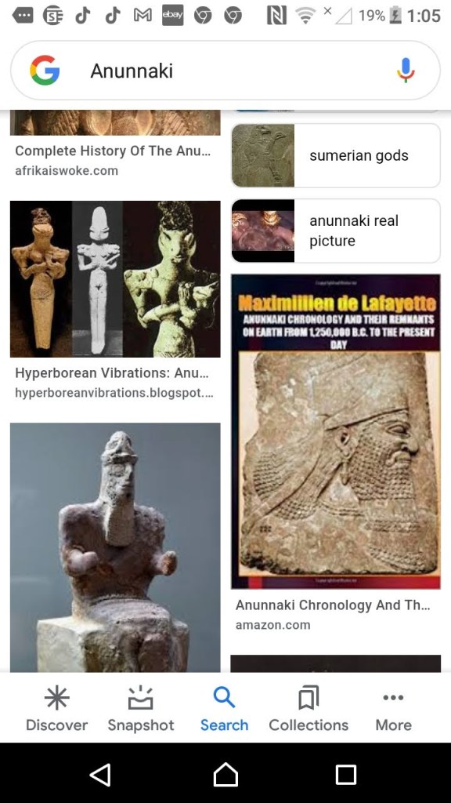Open the Discover tab
This screenshot has height=803, width=451.
(x=56, y=709)
